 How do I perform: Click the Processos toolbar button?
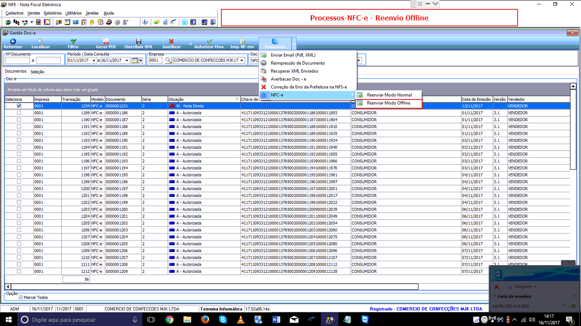click(x=275, y=43)
